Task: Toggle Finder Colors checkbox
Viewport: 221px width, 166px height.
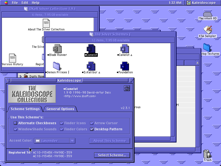Action: pyautogui.click(x=62, y=129)
